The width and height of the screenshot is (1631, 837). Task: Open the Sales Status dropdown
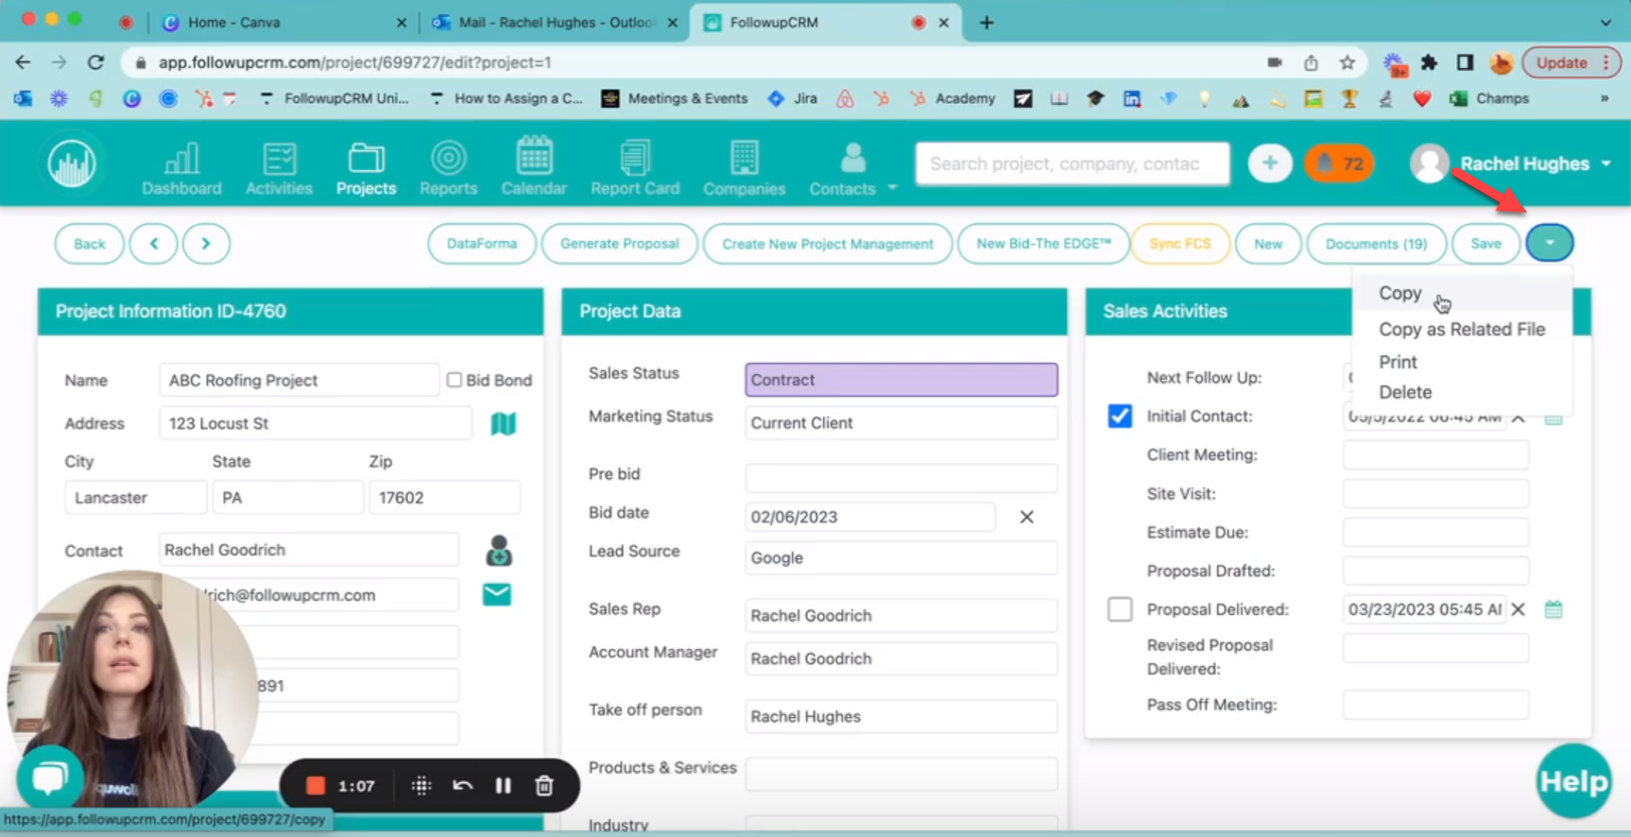(901, 380)
